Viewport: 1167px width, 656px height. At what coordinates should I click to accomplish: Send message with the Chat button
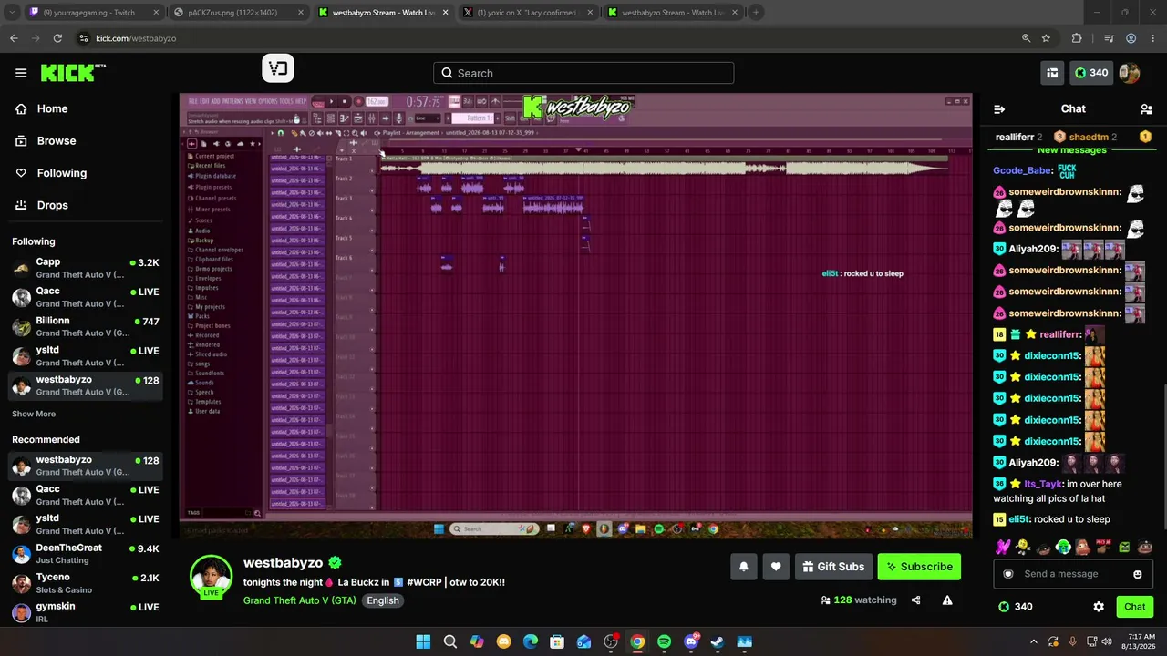(x=1135, y=607)
